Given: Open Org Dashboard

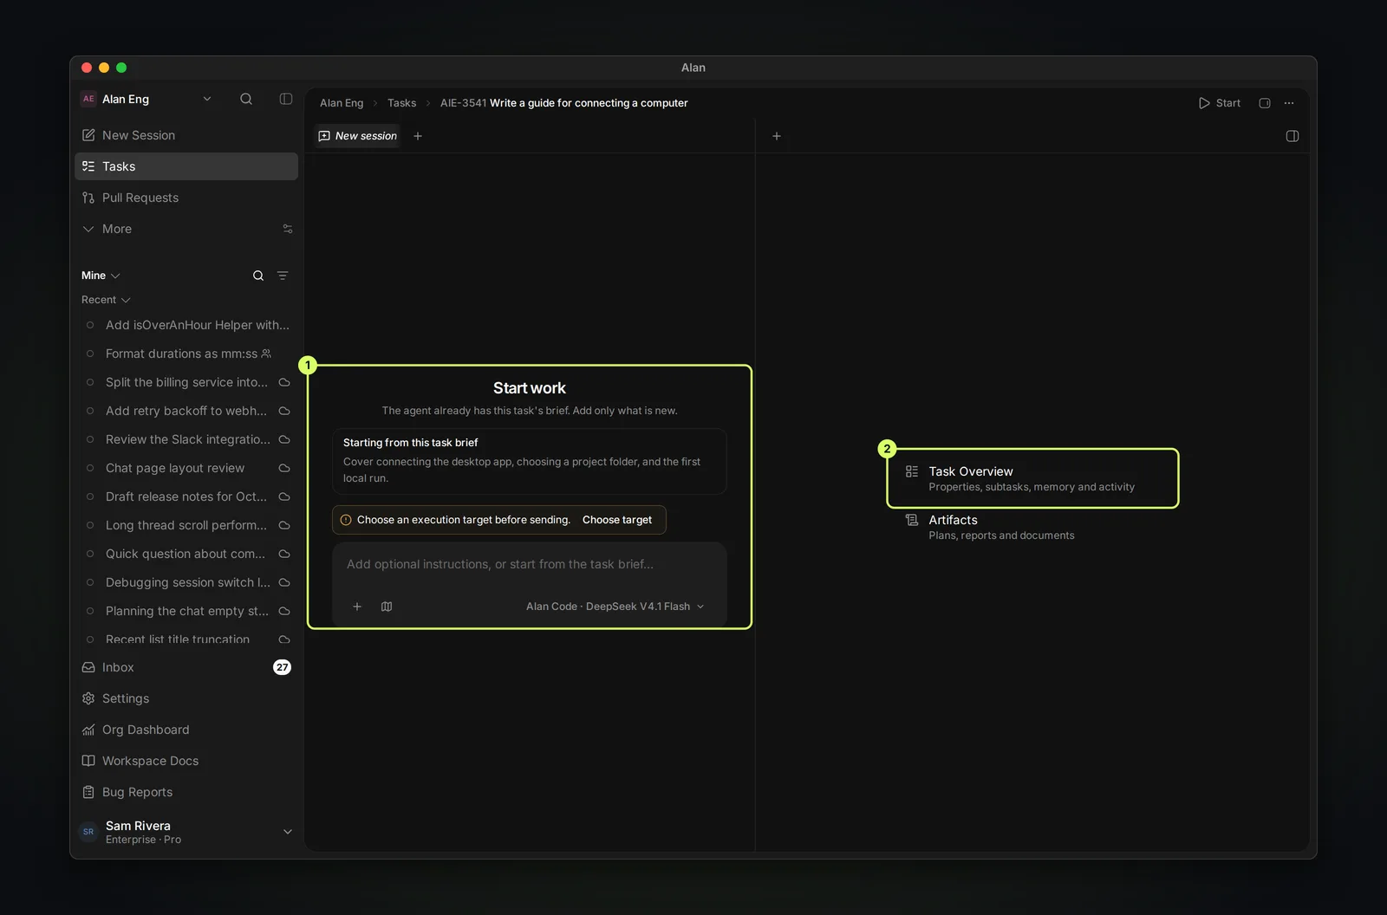Looking at the screenshot, I should point(186,730).
